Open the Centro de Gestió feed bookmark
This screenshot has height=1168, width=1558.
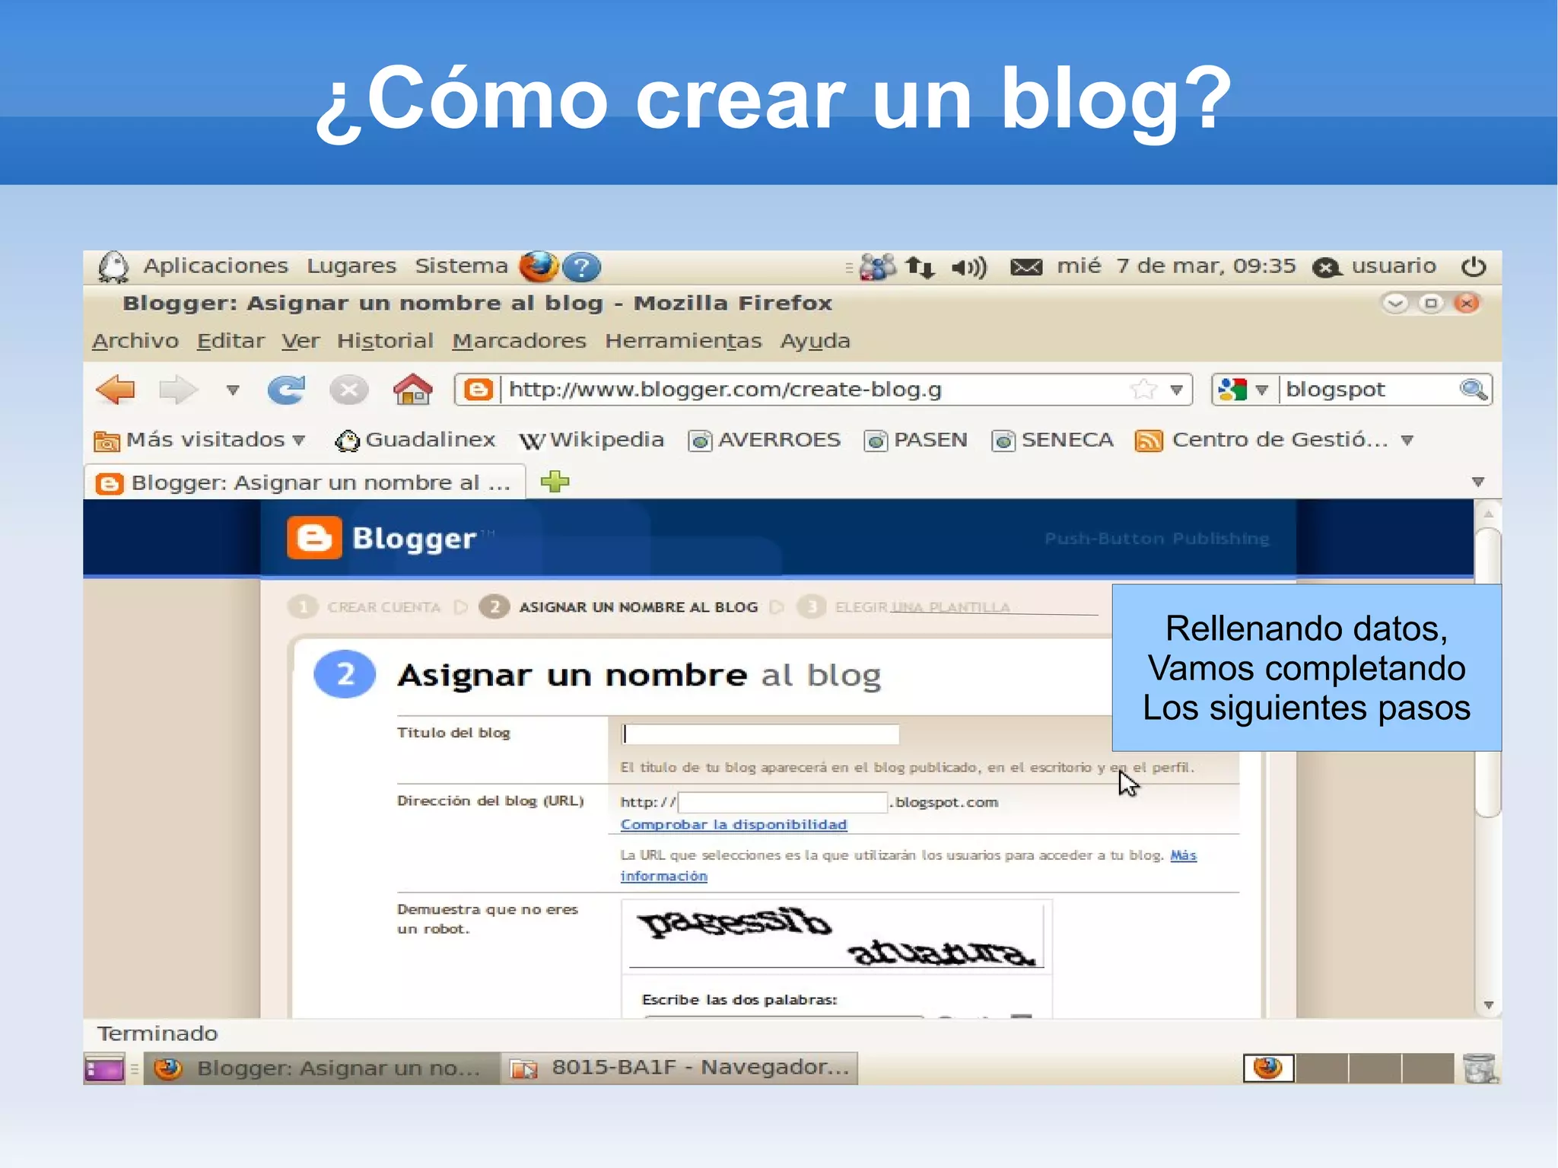point(1262,440)
